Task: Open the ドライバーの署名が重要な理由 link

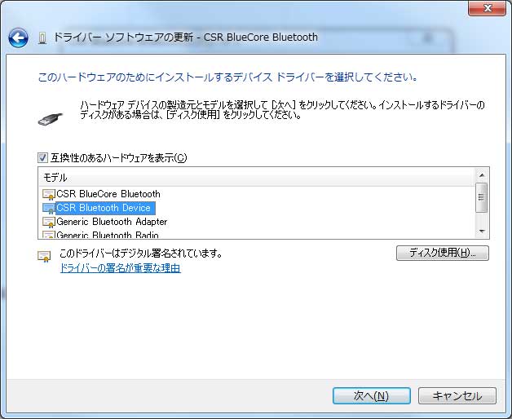Action: pyautogui.click(x=121, y=268)
